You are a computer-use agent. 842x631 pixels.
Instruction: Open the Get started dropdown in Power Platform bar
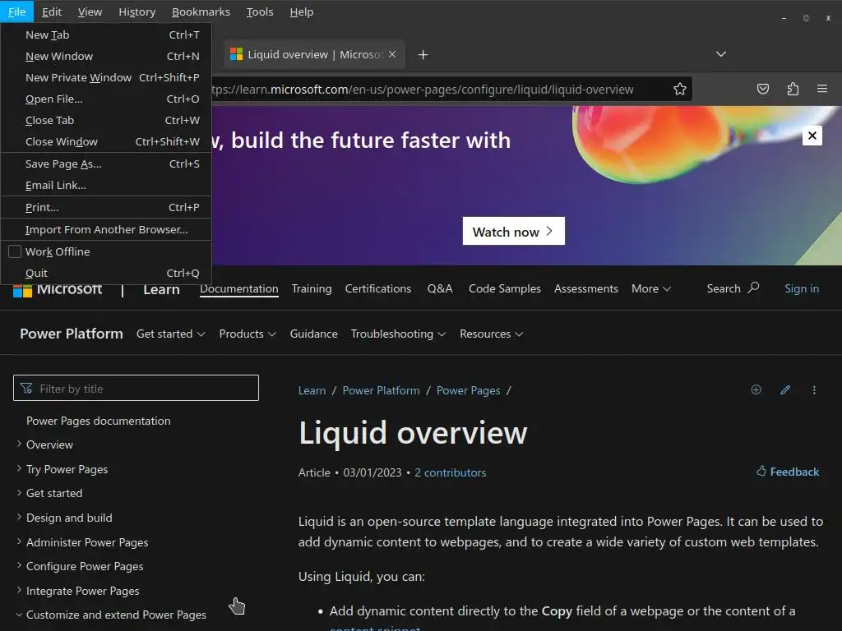[x=171, y=334]
